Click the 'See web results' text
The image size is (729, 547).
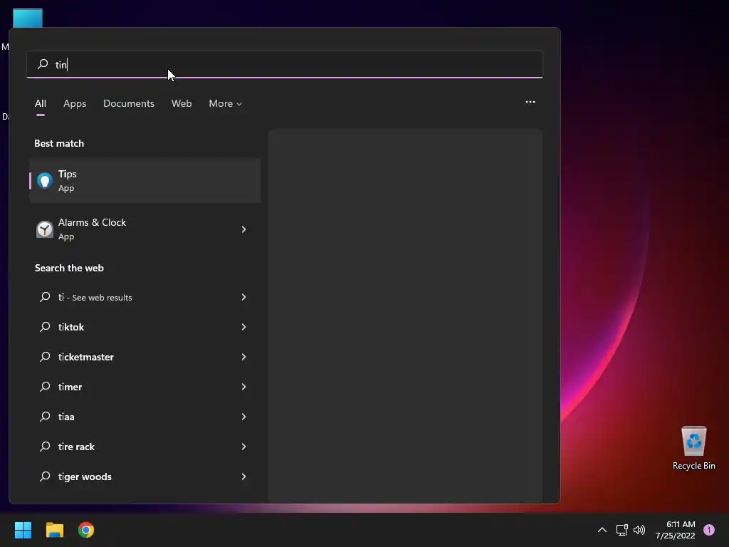(102, 298)
